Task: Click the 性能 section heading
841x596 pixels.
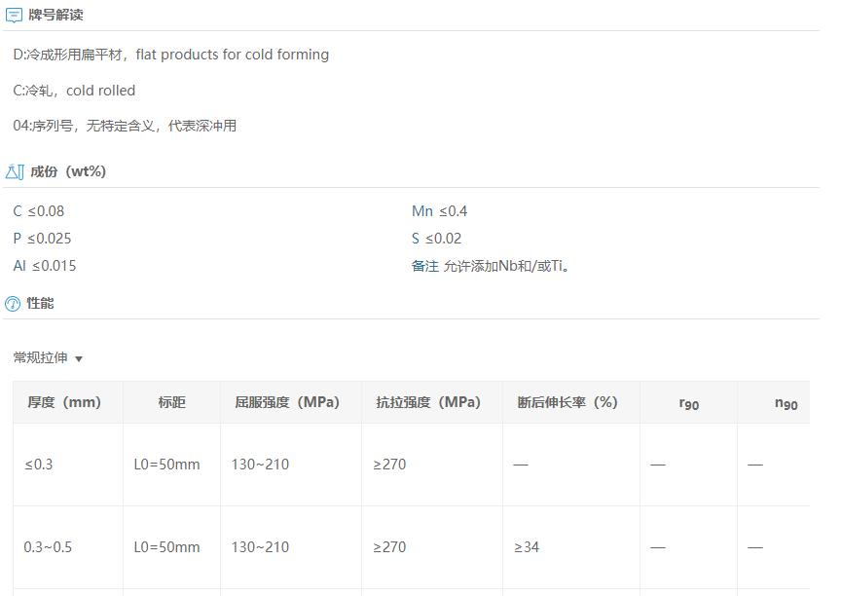Action: pyautogui.click(x=40, y=303)
